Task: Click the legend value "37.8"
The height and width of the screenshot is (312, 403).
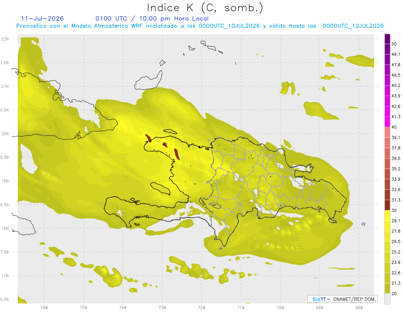Action: [396, 148]
